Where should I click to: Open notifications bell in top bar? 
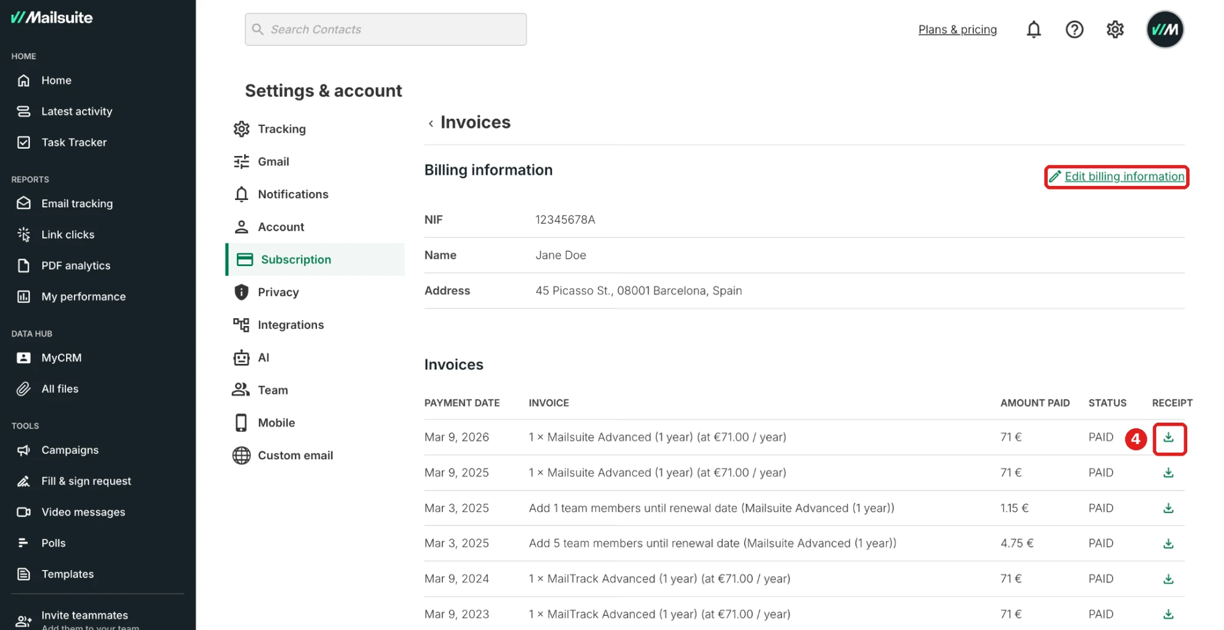pyautogui.click(x=1034, y=29)
